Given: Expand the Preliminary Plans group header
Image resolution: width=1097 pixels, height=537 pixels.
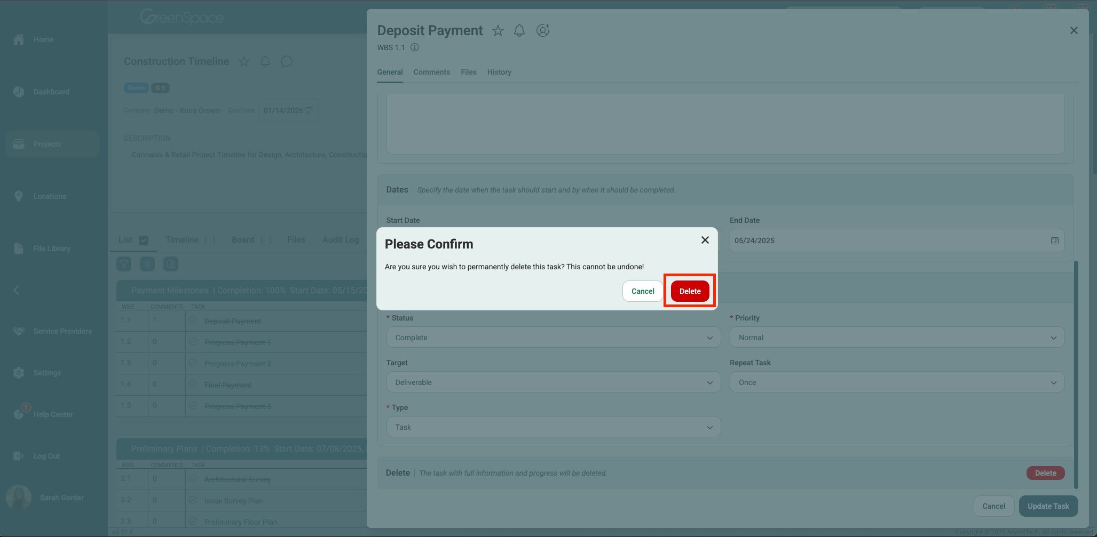Looking at the screenshot, I should coord(242,449).
